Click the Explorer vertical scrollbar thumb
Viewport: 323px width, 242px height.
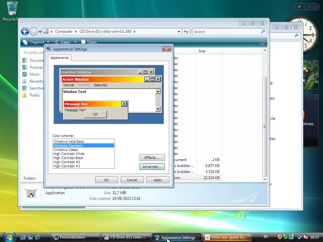click(x=265, y=127)
